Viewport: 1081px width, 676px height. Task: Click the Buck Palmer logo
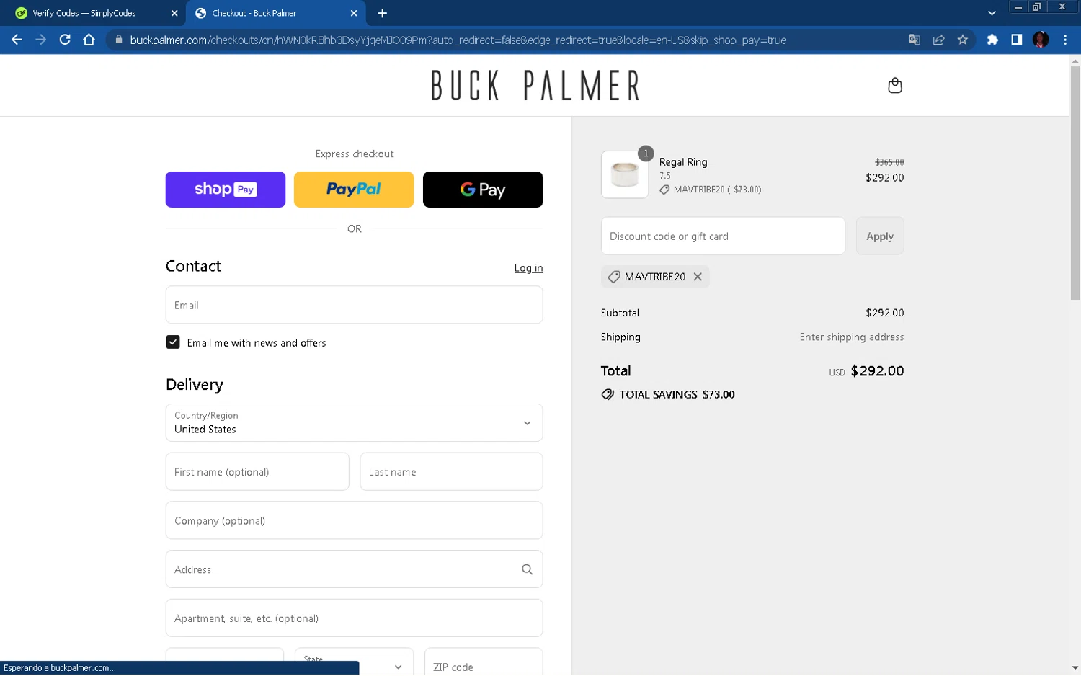[x=535, y=86]
